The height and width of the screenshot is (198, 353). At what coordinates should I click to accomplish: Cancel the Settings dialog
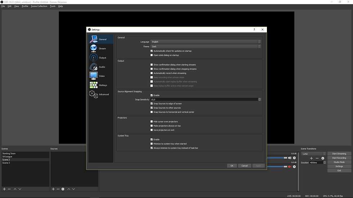click(245, 166)
